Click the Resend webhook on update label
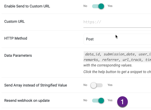Image resolution: width=151 pixels, height=110 pixels. [x=27, y=101]
